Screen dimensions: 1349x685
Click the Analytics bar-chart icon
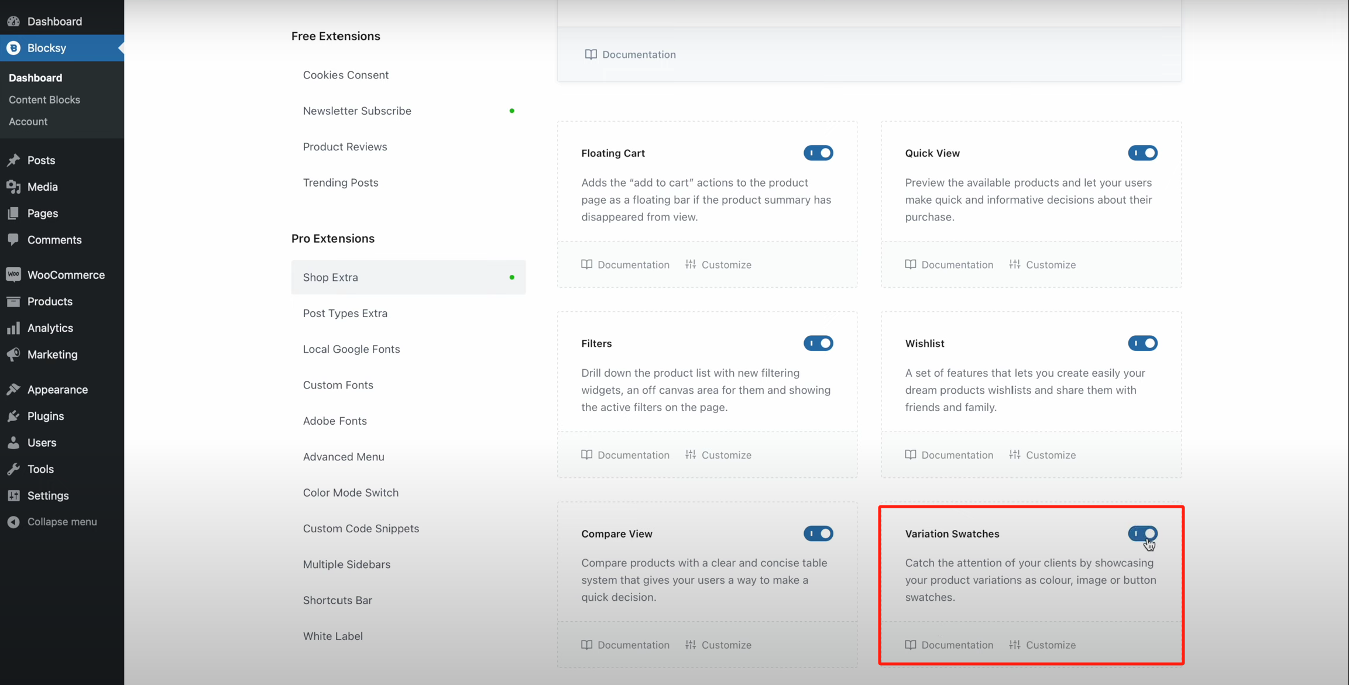(x=13, y=328)
